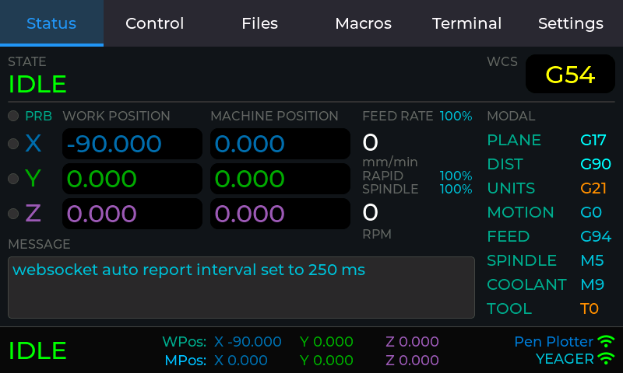Click the G54 WCS button
The image size is (623, 373).
[570, 74]
